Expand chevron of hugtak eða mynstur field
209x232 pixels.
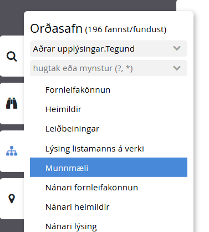(177, 68)
